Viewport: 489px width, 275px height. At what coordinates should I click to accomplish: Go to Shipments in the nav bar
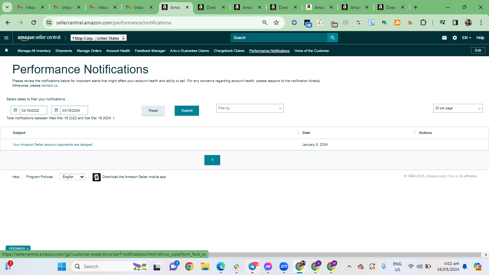(64, 51)
